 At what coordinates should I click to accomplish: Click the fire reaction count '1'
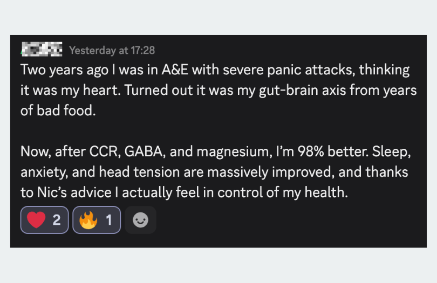(108, 220)
